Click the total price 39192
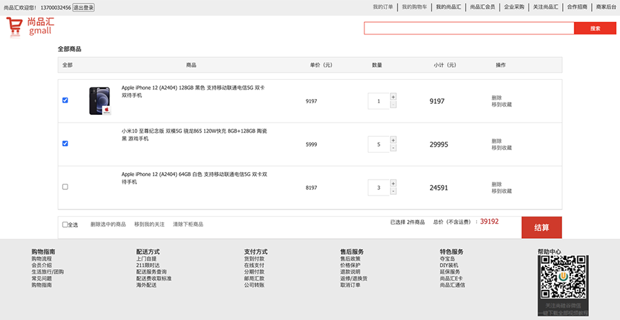 [x=489, y=222]
